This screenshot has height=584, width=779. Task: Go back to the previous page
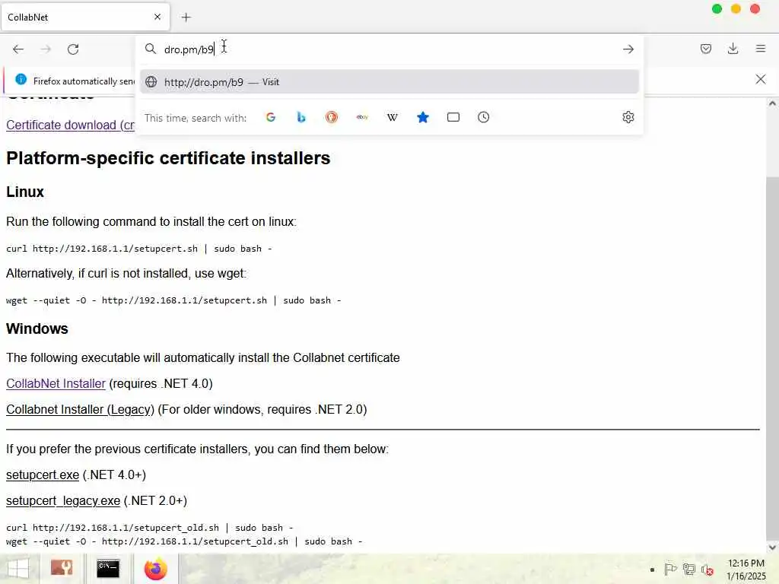pyautogui.click(x=18, y=49)
